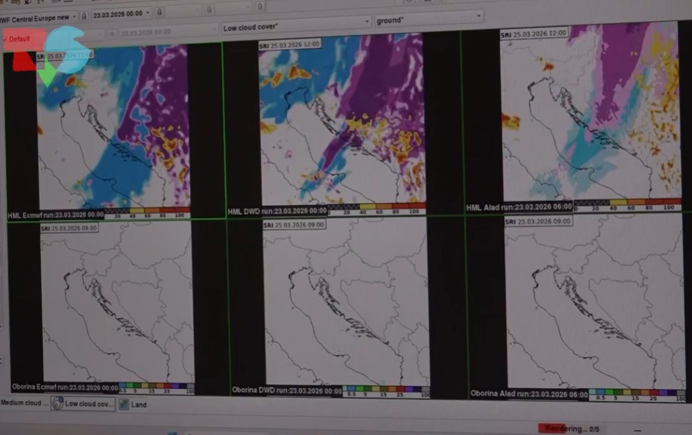Open the Central Europe new model dropdown
The height and width of the screenshot is (435, 692).
pos(39,18)
